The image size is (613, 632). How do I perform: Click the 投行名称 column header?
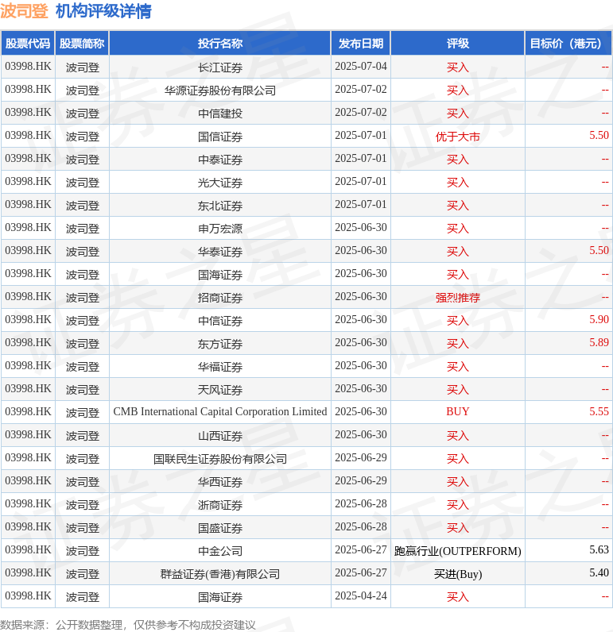pyautogui.click(x=220, y=43)
